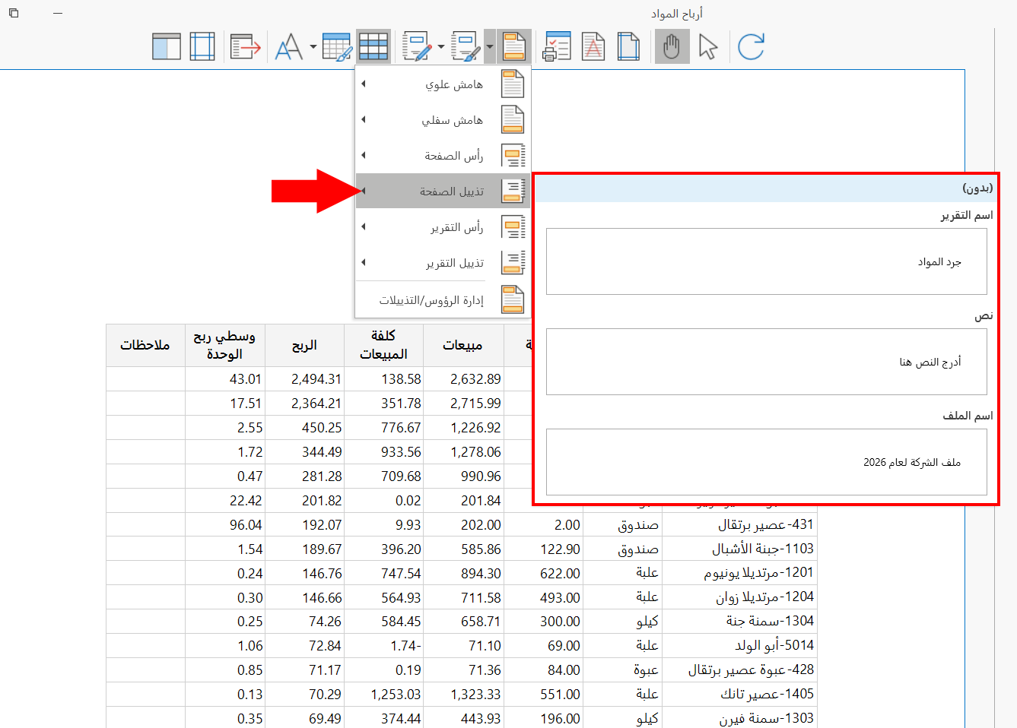Screen dimensions: 1017x728
Task: Click the field format brush icon
Action: point(466,46)
